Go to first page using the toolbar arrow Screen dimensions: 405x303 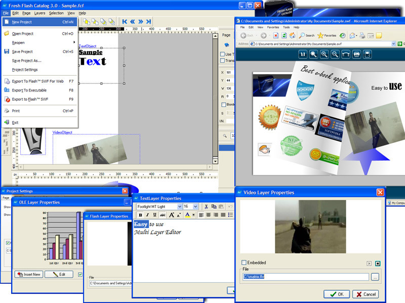click(x=125, y=22)
